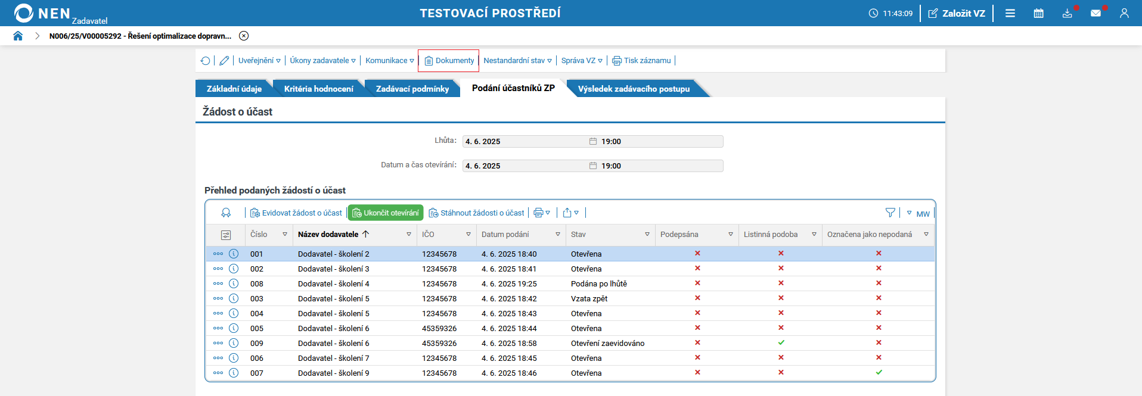Go to home via house icon
1142x396 pixels.
click(18, 36)
